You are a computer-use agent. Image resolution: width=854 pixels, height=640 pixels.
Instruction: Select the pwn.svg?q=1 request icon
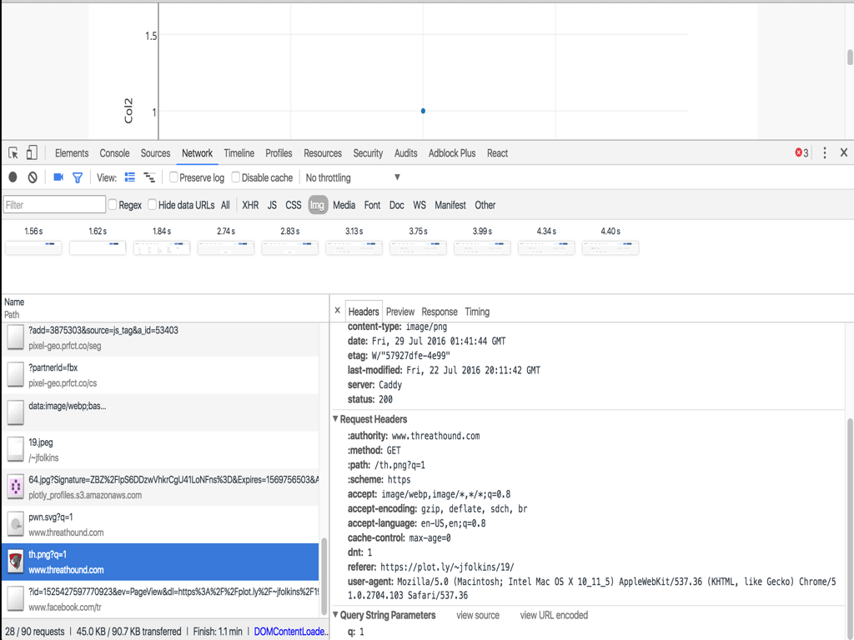16,524
